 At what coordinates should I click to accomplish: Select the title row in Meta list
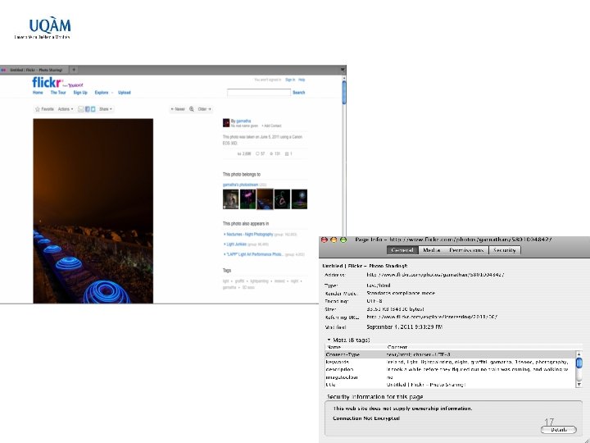(451, 385)
